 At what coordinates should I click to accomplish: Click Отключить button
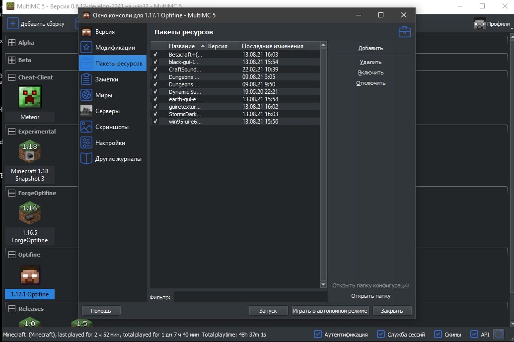click(370, 83)
